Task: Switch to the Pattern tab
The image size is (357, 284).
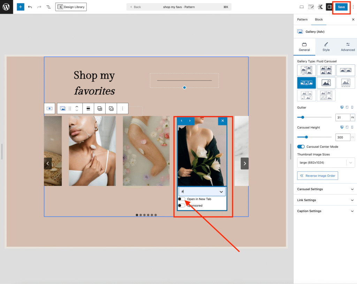Action: (302, 19)
